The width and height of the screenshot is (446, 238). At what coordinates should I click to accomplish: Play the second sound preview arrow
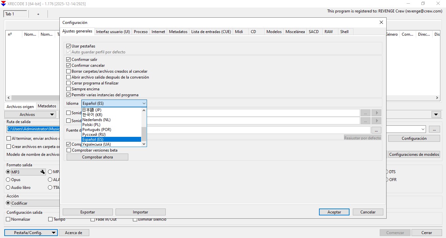pos(376,120)
